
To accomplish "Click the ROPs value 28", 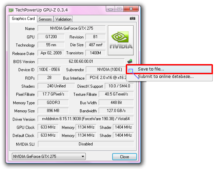I will pyautogui.click(x=49, y=78).
